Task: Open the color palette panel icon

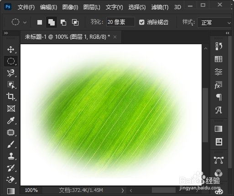Action: [219, 191]
